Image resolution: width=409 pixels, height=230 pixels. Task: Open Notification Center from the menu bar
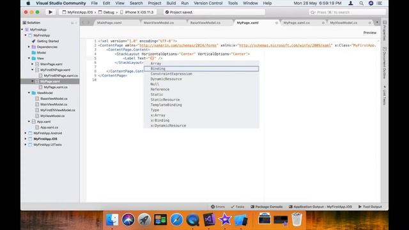point(380,3)
